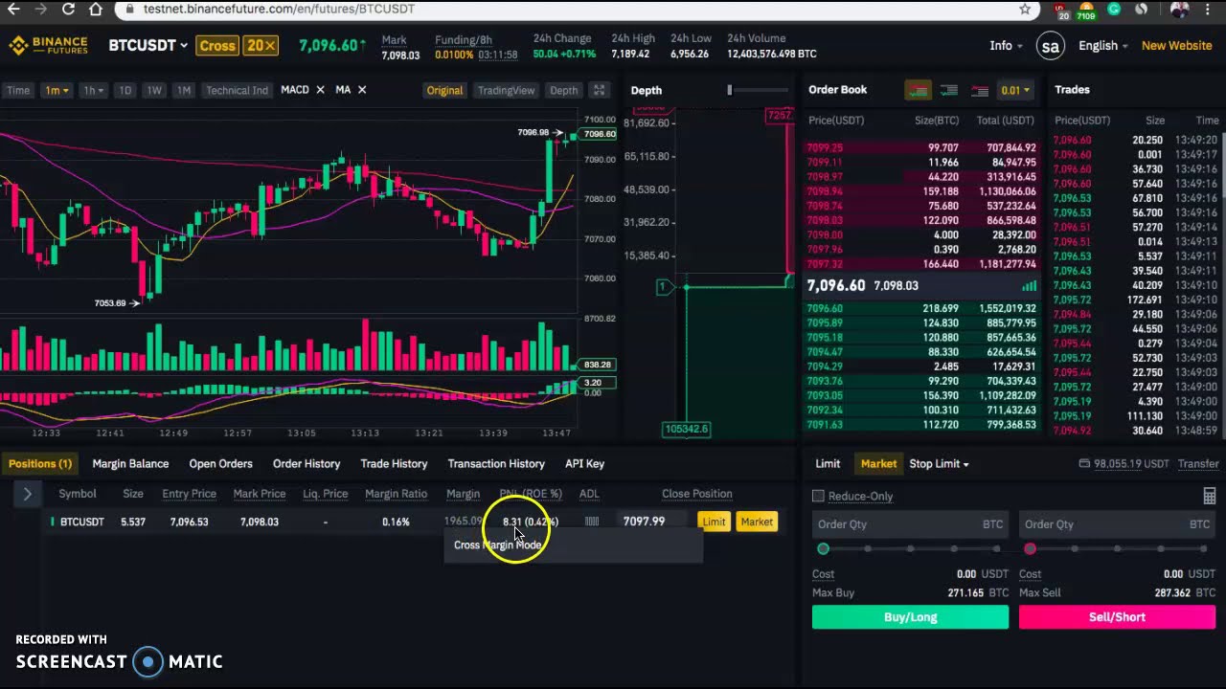Open the BTCUSDT symbol dropdown

pyautogui.click(x=148, y=45)
